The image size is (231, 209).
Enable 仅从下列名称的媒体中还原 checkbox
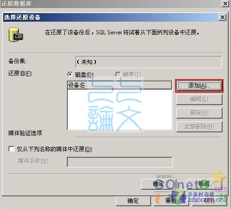tap(11, 149)
